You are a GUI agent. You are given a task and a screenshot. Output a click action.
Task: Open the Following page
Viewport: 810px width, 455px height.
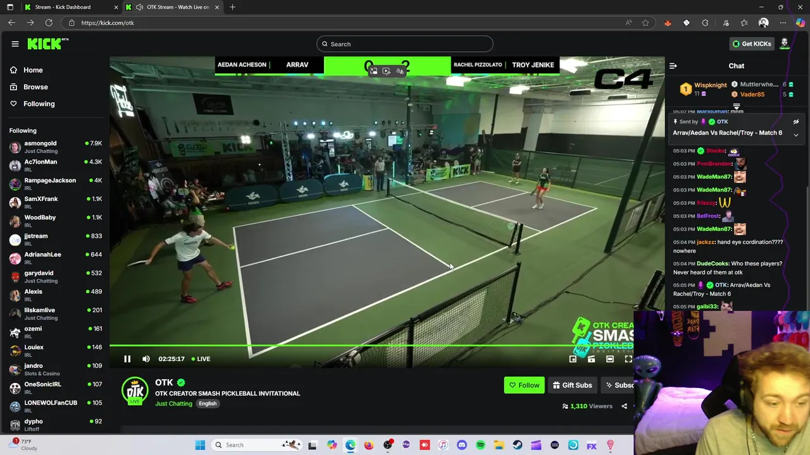(39, 104)
